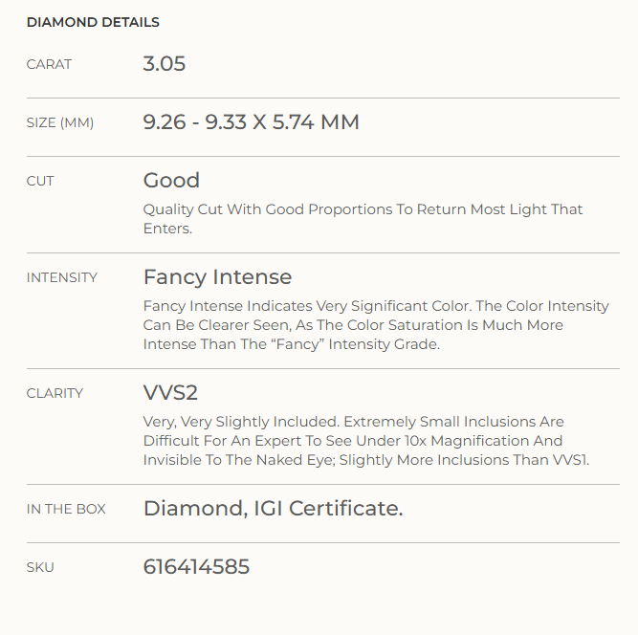Click the Fancy Intense description paragraph
Image resolution: width=638 pixels, height=635 pixels.
pos(376,325)
